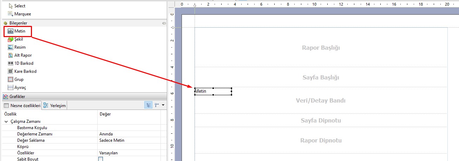The height and width of the screenshot is (161, 459).
Task: Click the Özellik column header
Action: click(x=49, y=114)
